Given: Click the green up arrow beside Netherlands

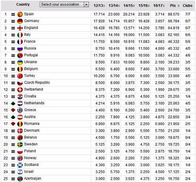Looking at the screenshot, I should click(13, 104).
